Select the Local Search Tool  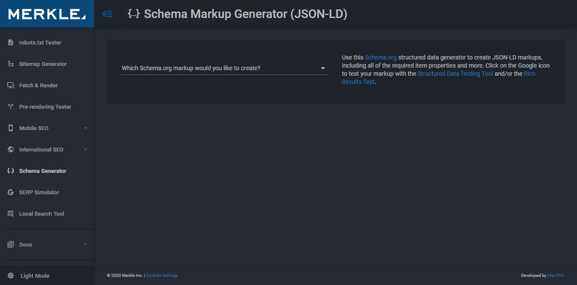[x=41, y=214]
